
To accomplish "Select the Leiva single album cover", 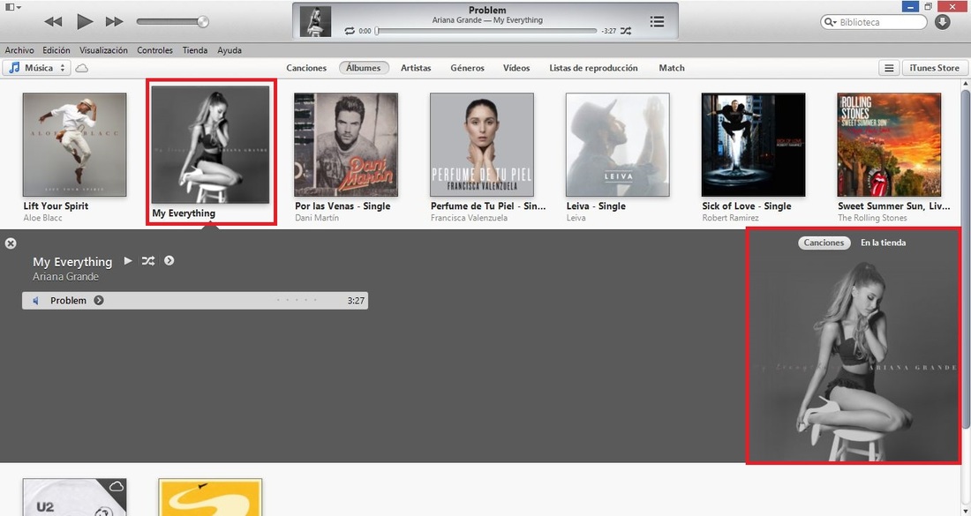I will (x=617, y=145).
